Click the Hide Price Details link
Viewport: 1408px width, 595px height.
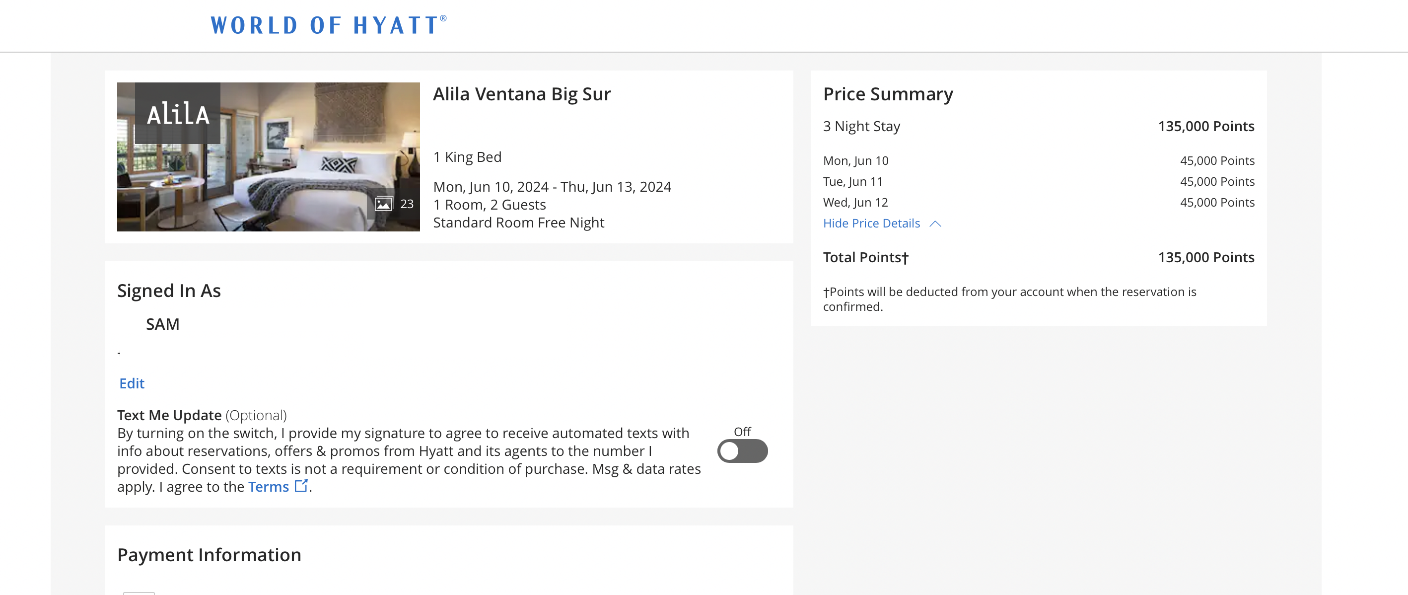[x=871, y=223]
